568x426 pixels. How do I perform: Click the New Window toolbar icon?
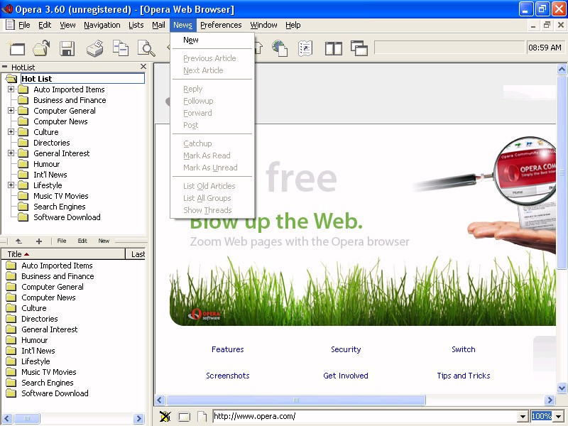16,48
